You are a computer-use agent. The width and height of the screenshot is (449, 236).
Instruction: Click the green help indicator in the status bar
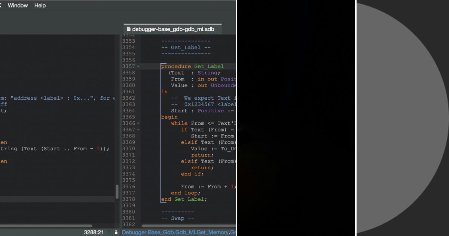(x=109, y=232)
